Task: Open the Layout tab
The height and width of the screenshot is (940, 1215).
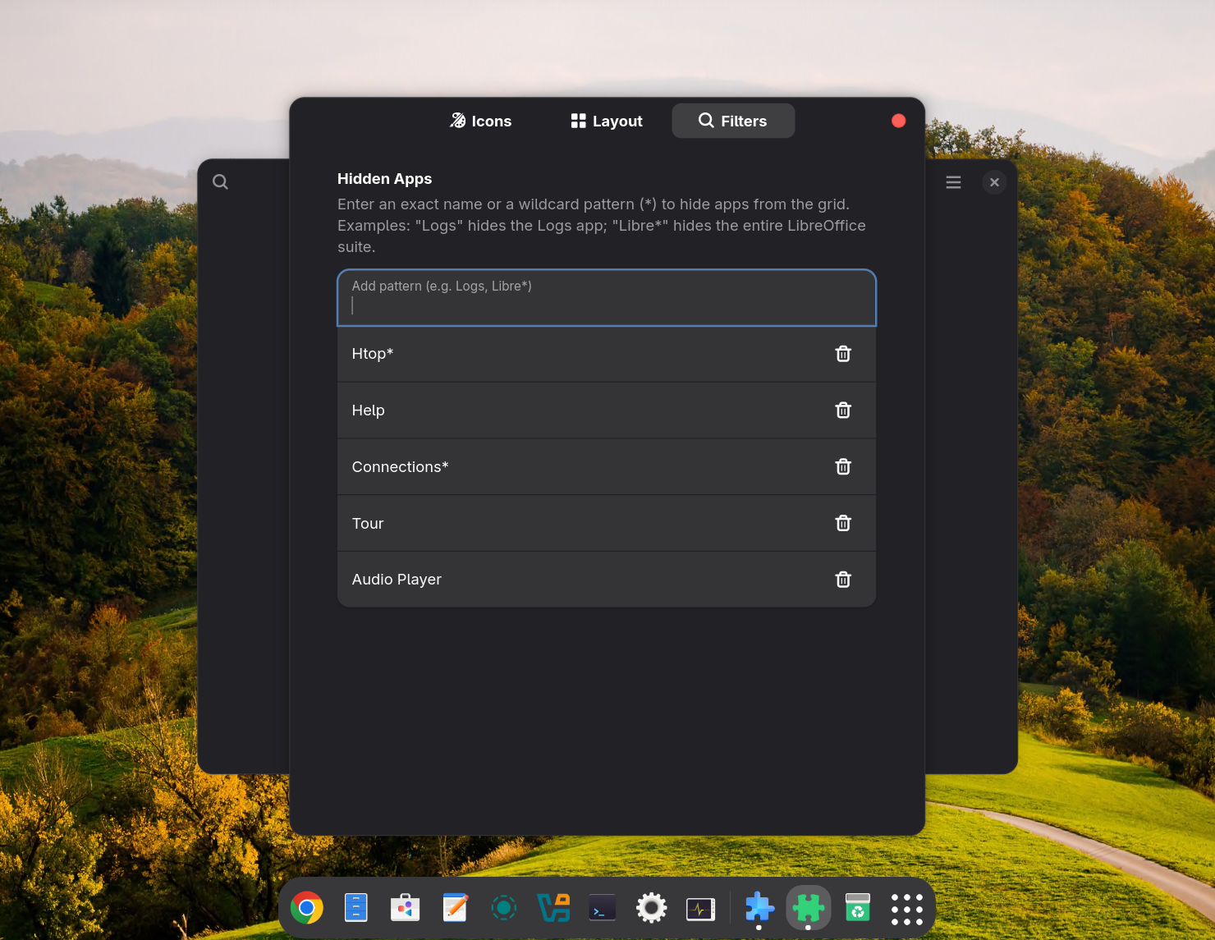Action: 605,121
